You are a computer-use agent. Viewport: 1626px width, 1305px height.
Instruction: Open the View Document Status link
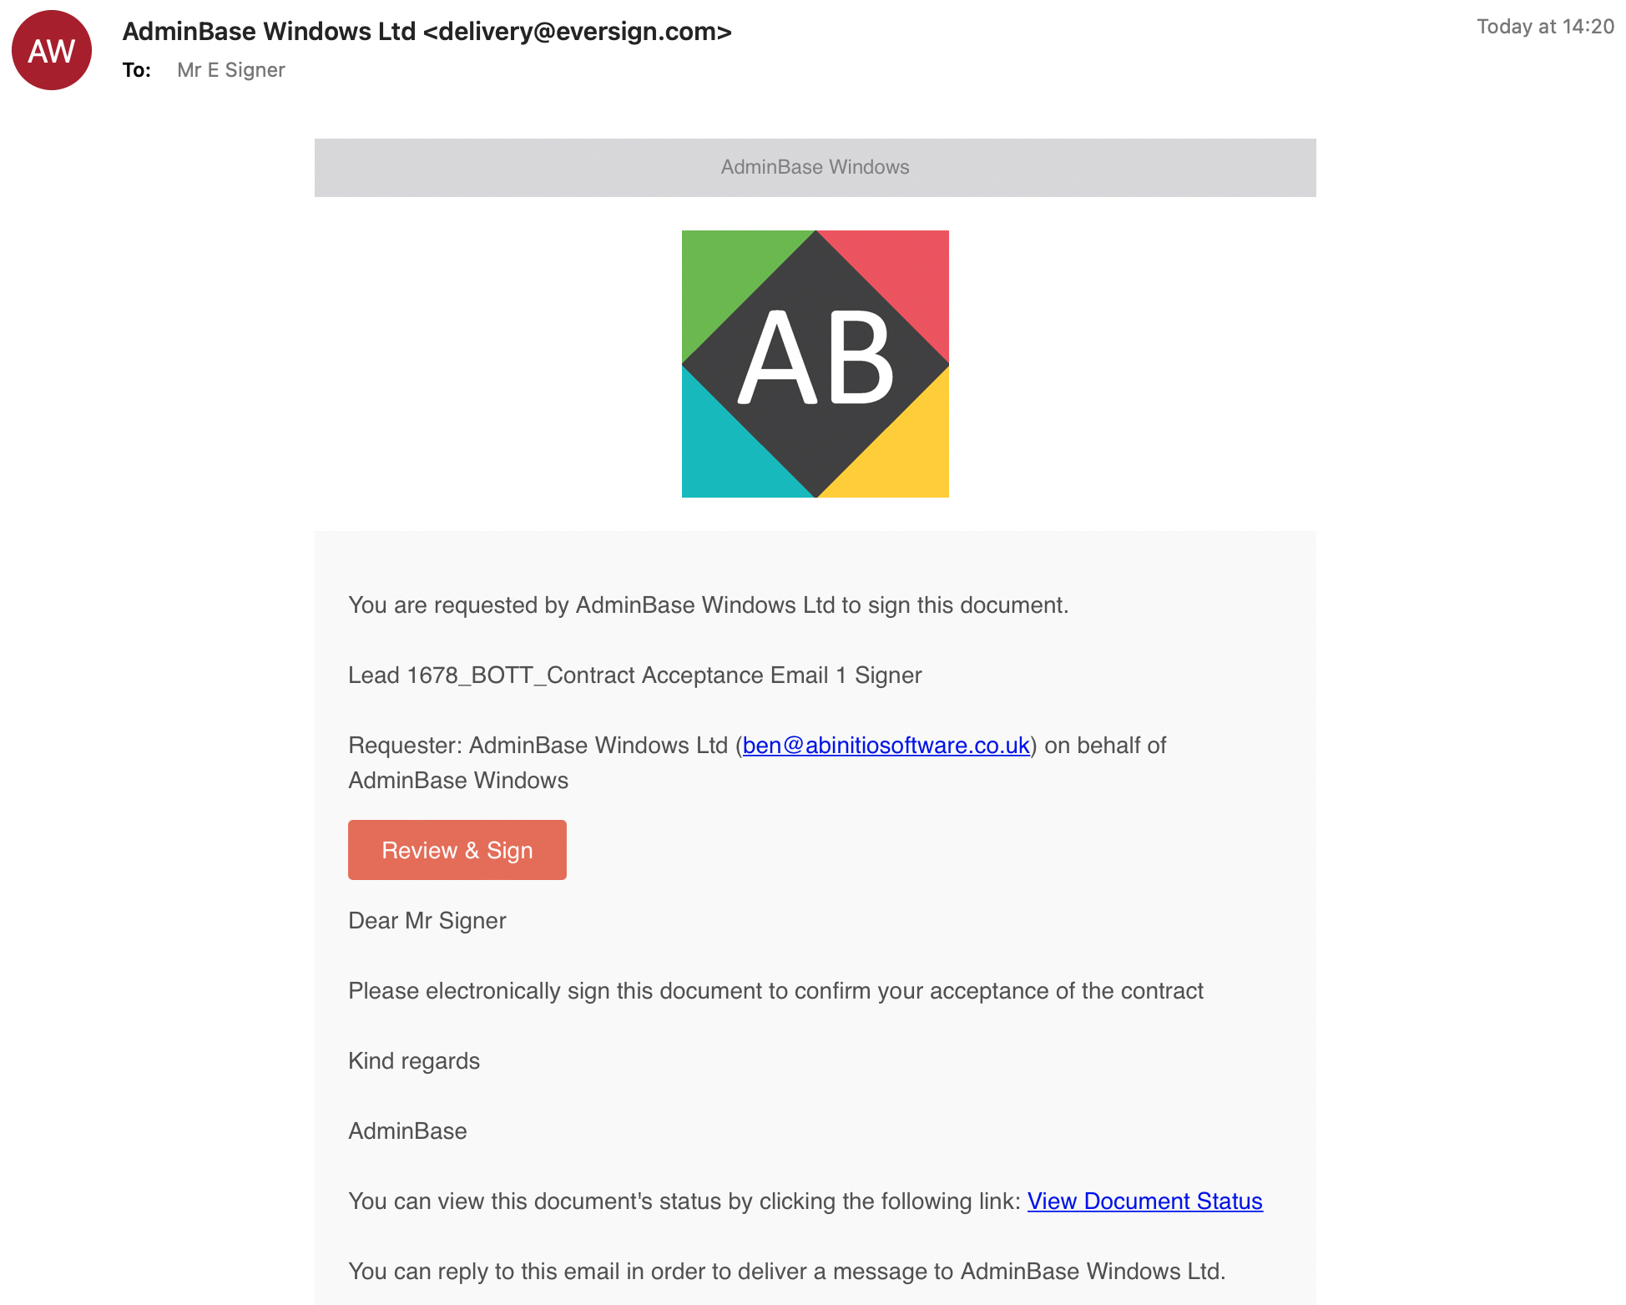click(1144, 1201)
